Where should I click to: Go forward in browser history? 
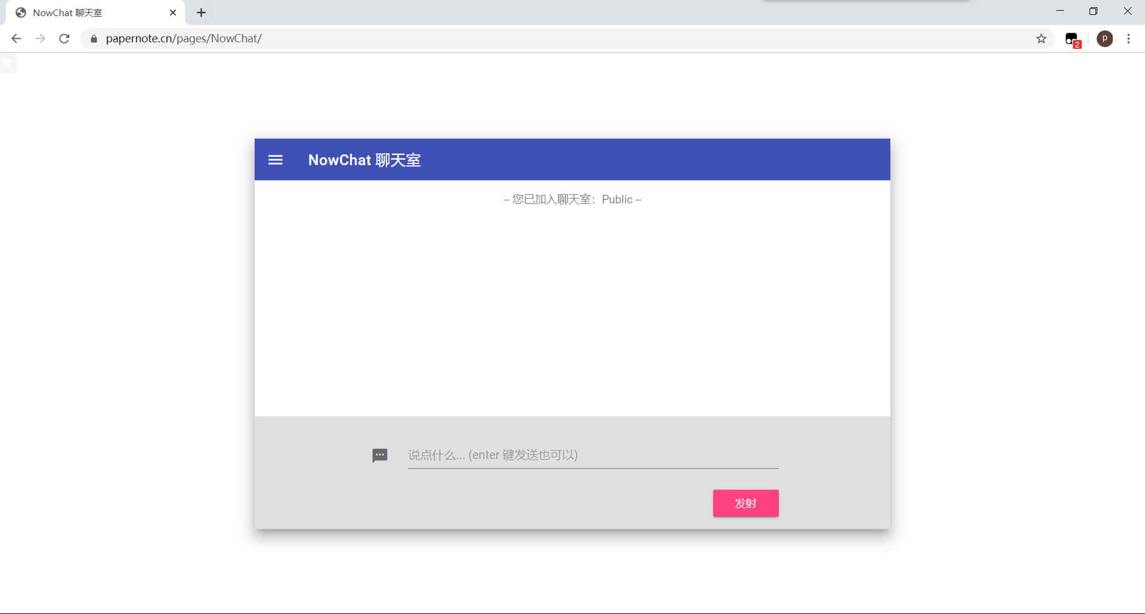[x=40, y=39]
